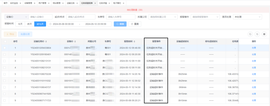Check the checkbox for row 9

click(4, 101)
